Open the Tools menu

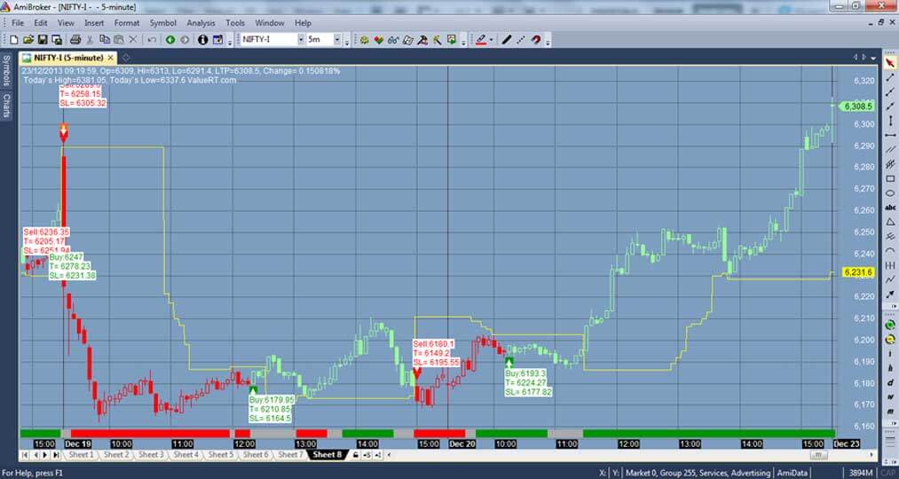coord(235,23)
